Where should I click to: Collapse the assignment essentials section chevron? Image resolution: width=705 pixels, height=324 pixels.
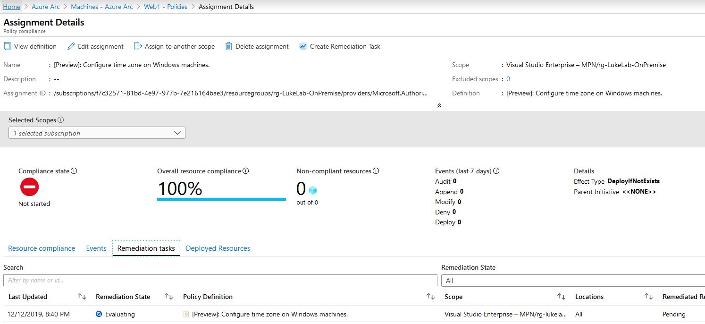coord(439,106)
